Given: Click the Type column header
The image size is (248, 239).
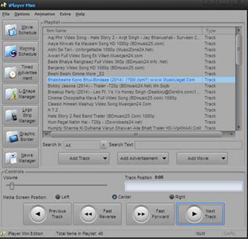Looking at the screenshot, I should (x=219, y=31).
